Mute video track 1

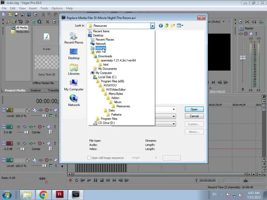56,110
